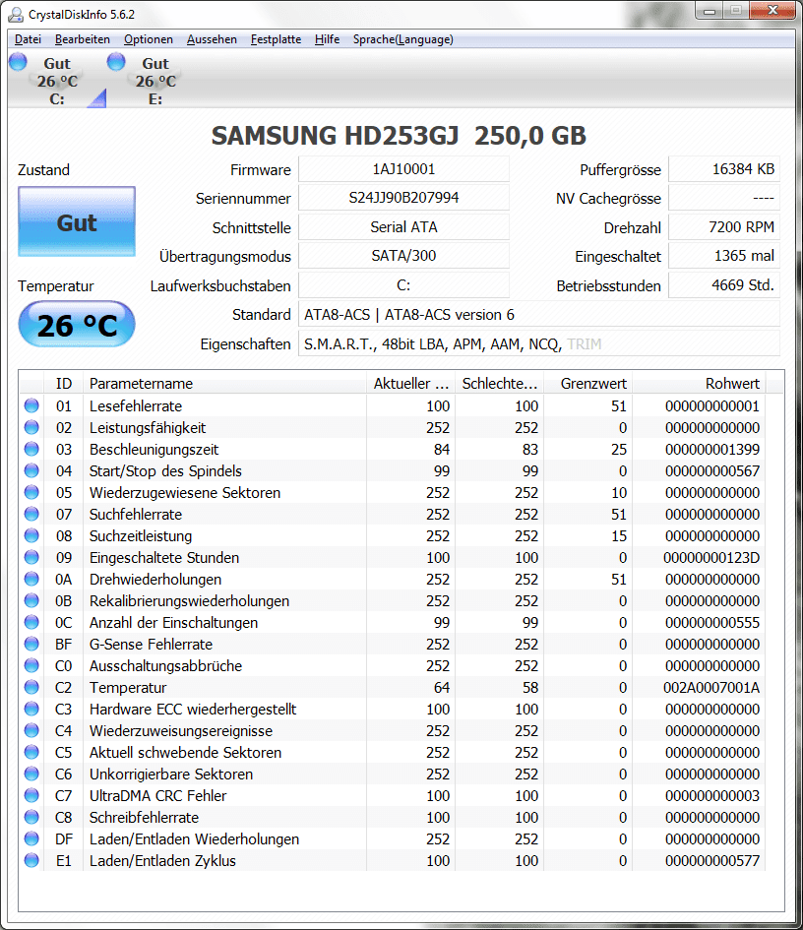Click the Parametername column header
The width and height of the screenshot is (803, 930).
point(224,384)
